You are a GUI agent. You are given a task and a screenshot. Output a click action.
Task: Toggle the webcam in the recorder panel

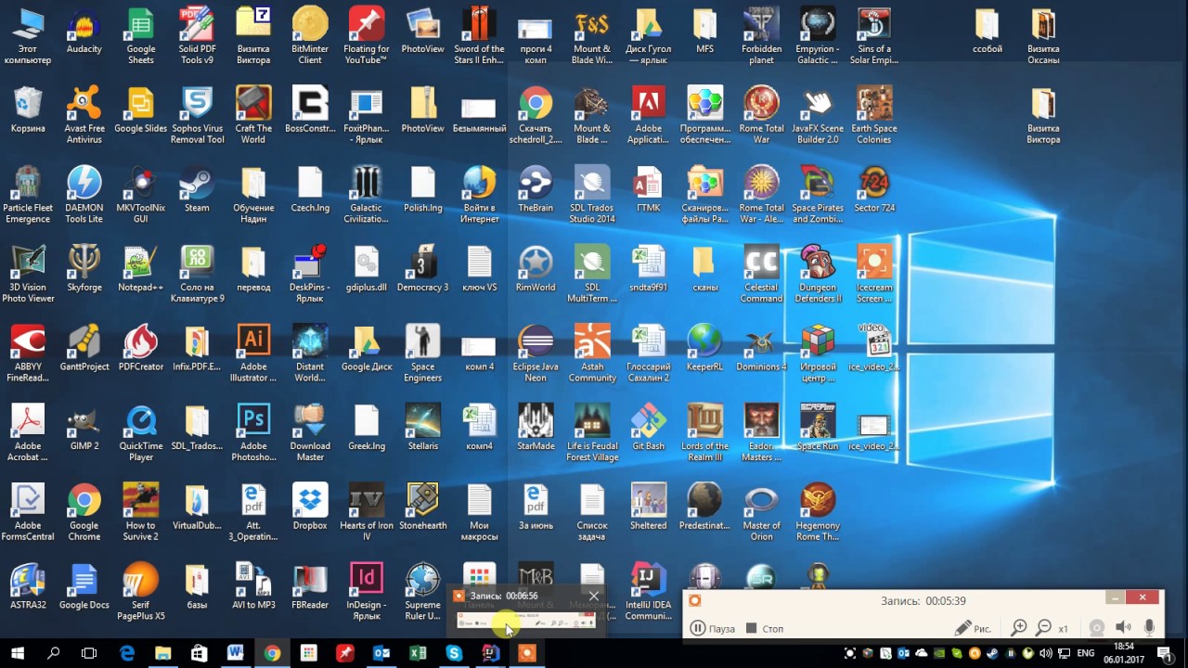pyautogui.click(x=1096, y=628)
